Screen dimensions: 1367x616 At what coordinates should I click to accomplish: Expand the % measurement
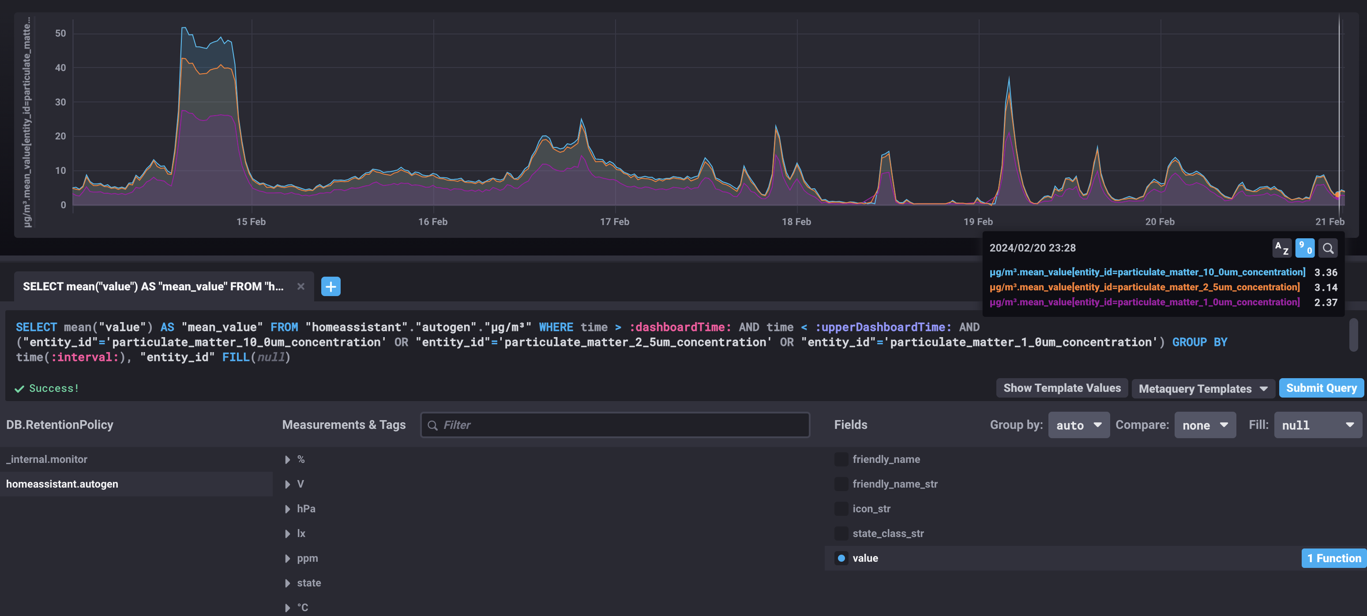288,459
